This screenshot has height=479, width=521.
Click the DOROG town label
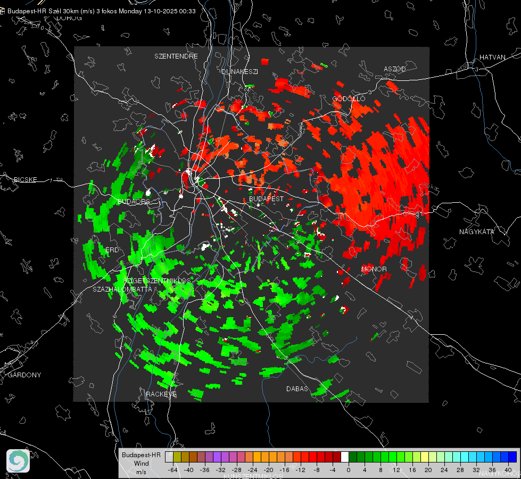click(x=69, y=18)
